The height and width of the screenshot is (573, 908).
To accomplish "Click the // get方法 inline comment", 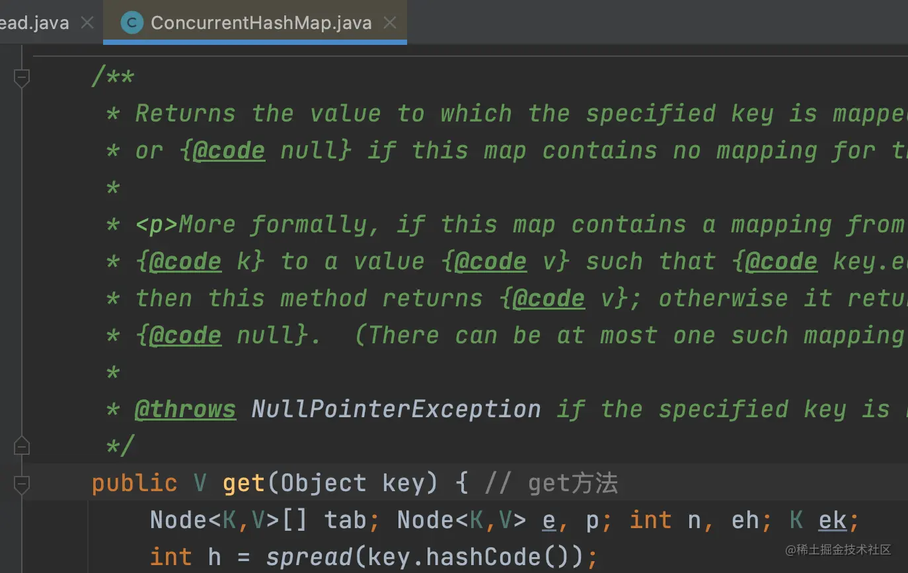I will pyautogui.click(x=551, y=484).
